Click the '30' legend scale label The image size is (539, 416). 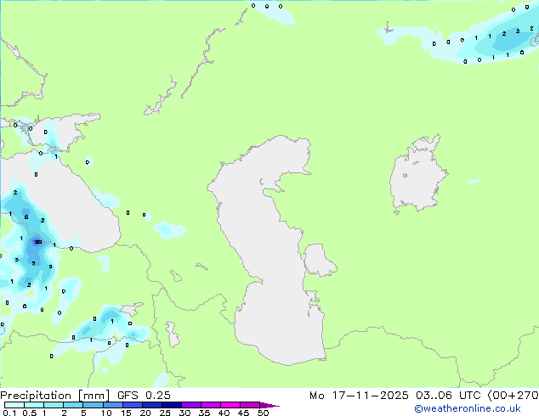[184, 413]
